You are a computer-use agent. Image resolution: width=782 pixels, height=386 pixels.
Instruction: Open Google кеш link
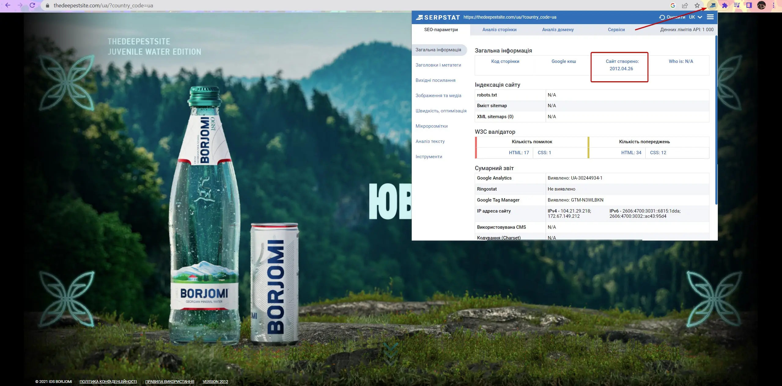(x=563, y=61)
